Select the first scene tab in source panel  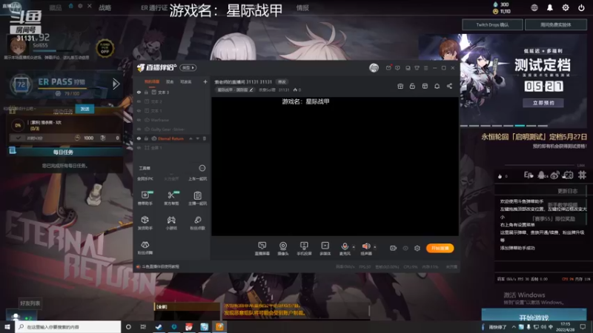[152, 81]
